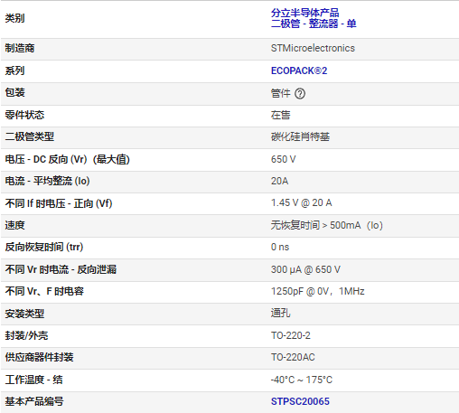This screenshot has width=459, height=413.
Task: Click the -40°C ~ 175°C temperature value
Action: pyautogui.click(x=301, y=380)
